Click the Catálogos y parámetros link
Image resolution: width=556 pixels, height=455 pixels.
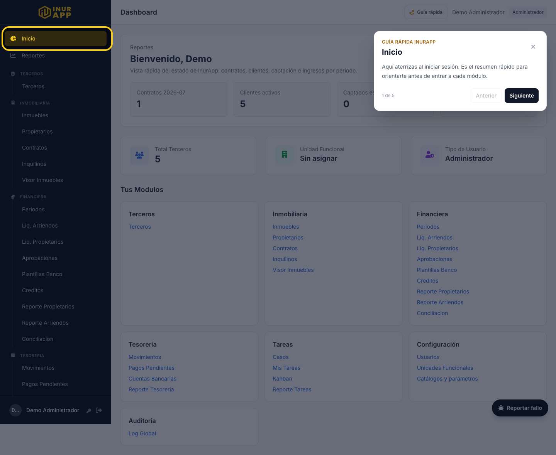(448, 379)
